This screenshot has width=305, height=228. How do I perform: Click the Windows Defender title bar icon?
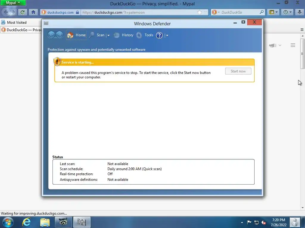46,23
